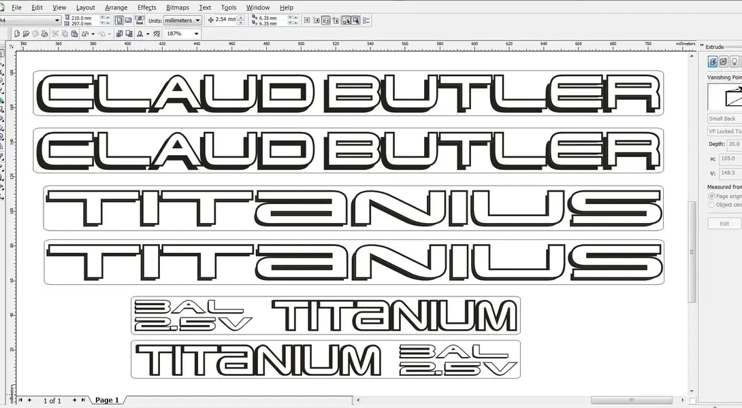Collapse the Extrude docker panel

(x=702, y=46)
